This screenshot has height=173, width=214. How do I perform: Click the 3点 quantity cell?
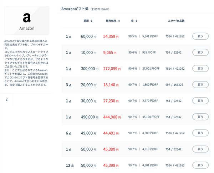68,85
